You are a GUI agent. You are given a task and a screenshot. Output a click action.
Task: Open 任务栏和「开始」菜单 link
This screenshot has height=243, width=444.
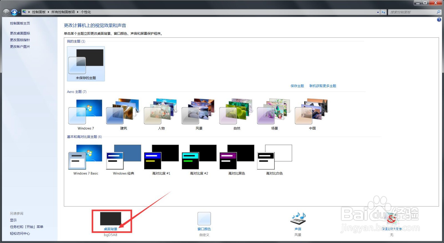pyautogui.click(x=27, y=227)
